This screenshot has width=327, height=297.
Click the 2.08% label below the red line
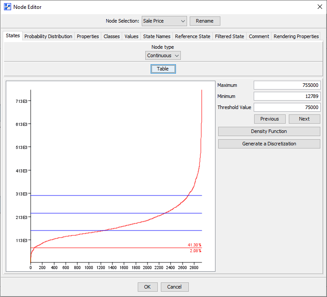point(195,251)
